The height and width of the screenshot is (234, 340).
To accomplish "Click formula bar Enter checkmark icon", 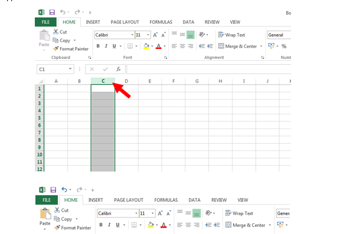I will [x=106, y=70].
